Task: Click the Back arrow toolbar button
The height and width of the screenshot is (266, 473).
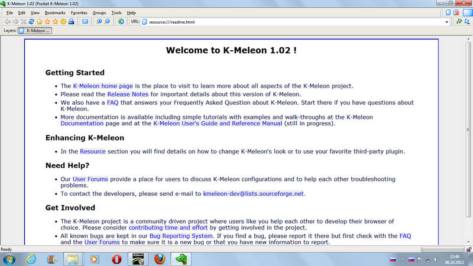Action: click(8, 22)
